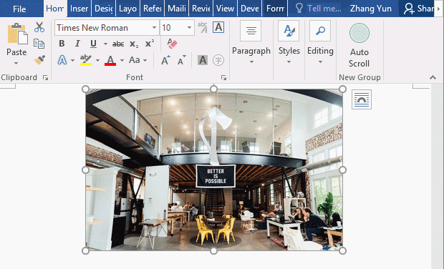444x269 pixels.
Task: Apply Text Effects outlined A
Action: (x=62, y=60)
